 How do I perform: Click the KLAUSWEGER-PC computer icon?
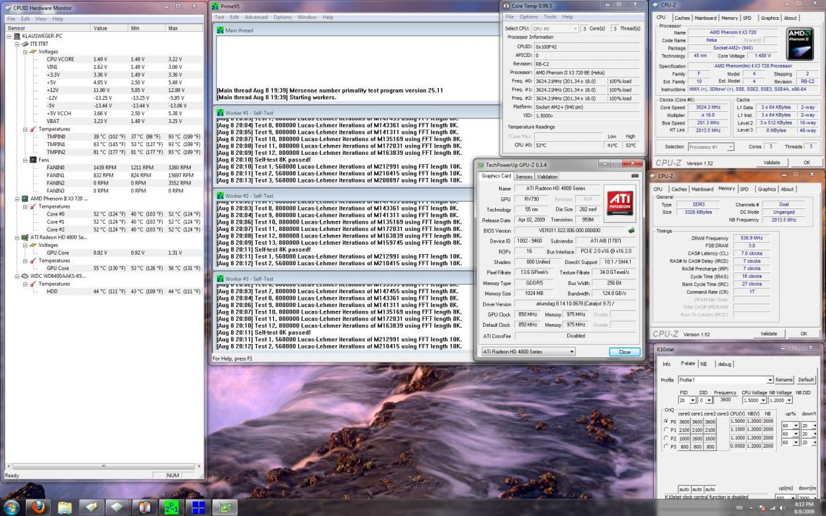(x=17, y=36)
